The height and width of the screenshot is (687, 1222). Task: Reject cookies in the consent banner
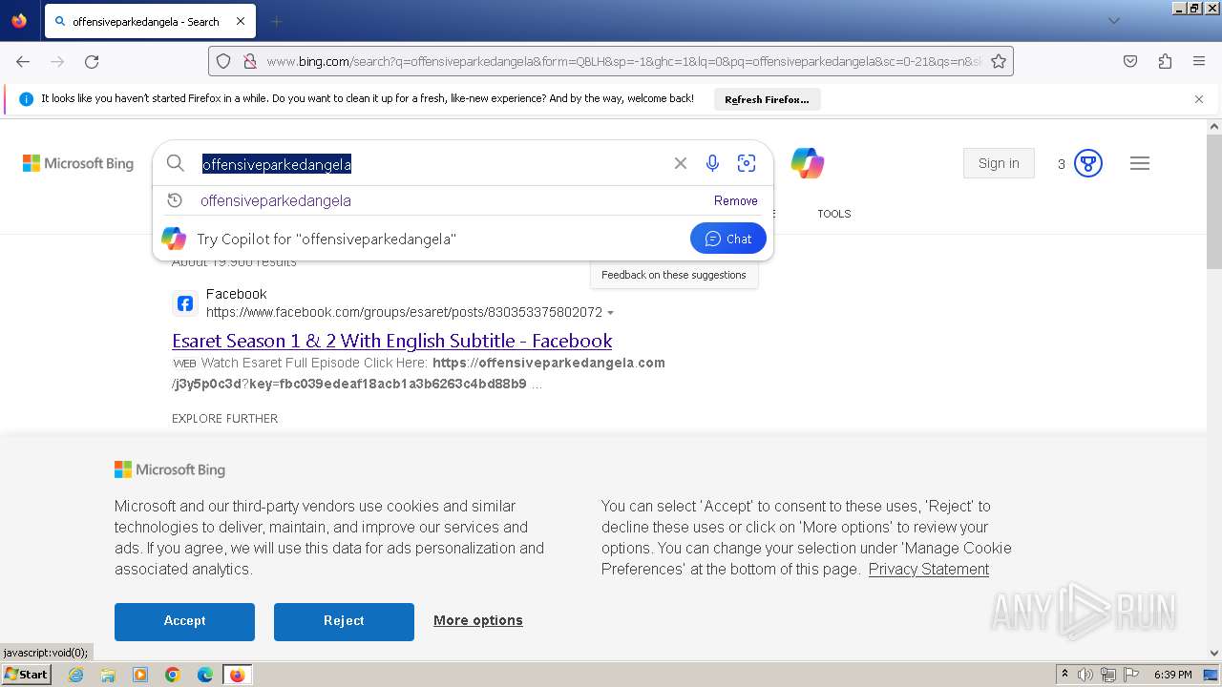(x=344, y=621)
